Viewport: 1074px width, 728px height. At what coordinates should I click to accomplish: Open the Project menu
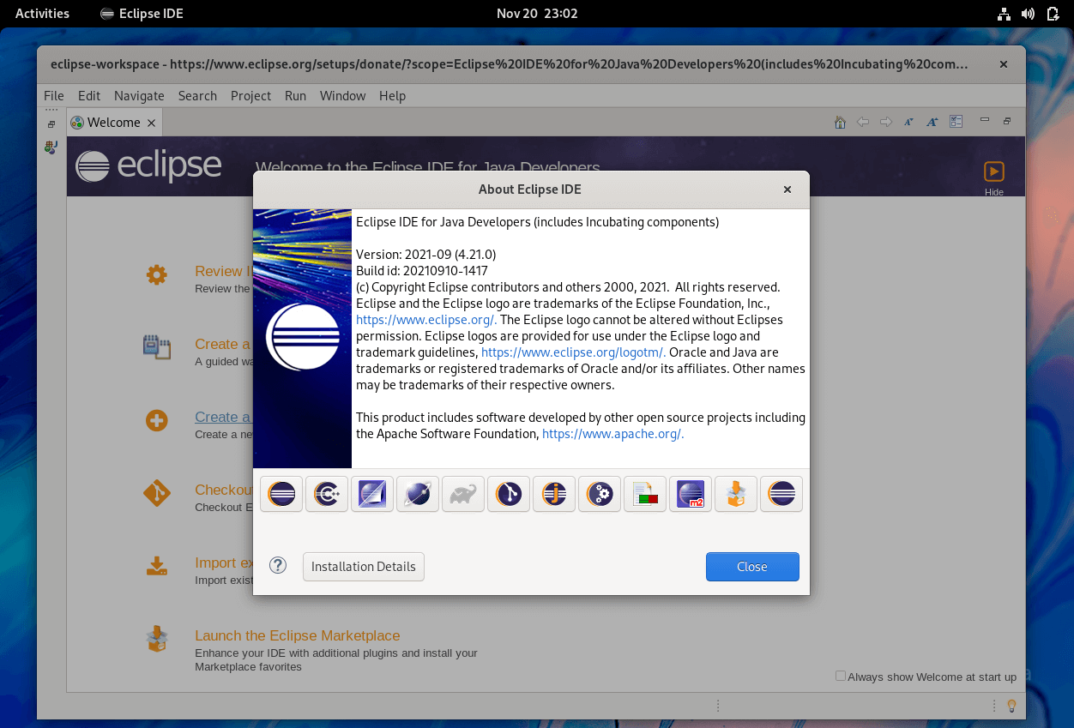(x=250, y=96)
